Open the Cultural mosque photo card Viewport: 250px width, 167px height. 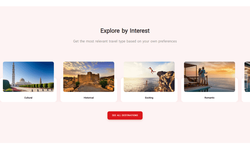[x=28, y=77]
